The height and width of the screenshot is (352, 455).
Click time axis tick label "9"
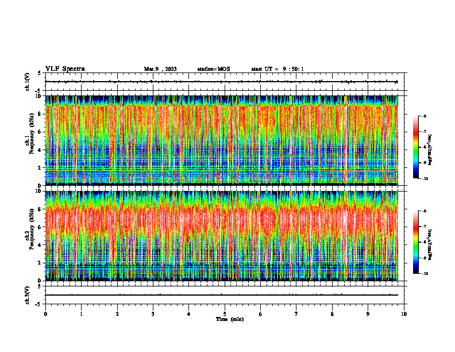(368, 314)
